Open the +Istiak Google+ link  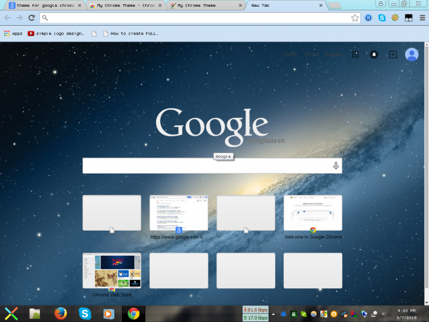point(289,55)
